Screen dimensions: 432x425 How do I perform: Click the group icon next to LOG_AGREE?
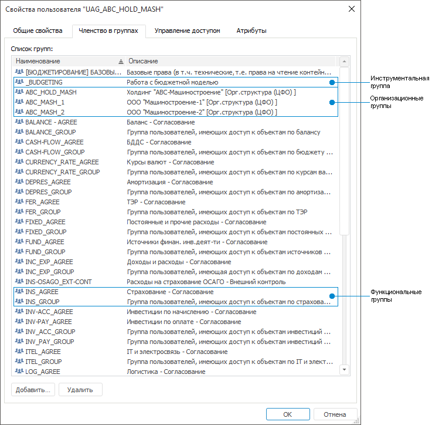19,372
